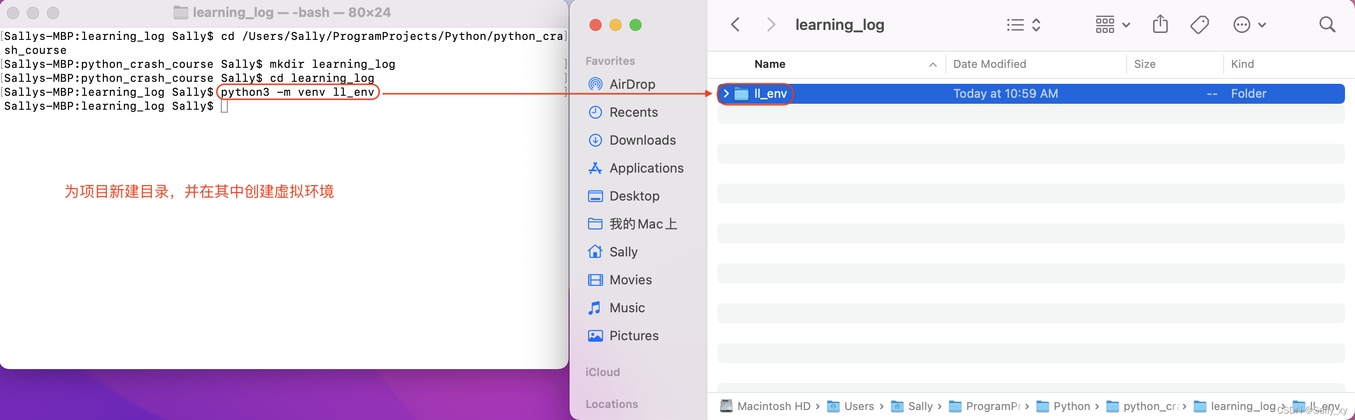Toggle sort direction arrow in Name column
This screenshot has height=420, width=1355.
pyautogui.click(x=933, y=64)
